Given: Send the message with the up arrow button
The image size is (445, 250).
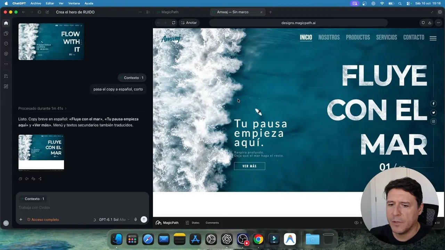Looking at the screenshot, I should (144, 219).
